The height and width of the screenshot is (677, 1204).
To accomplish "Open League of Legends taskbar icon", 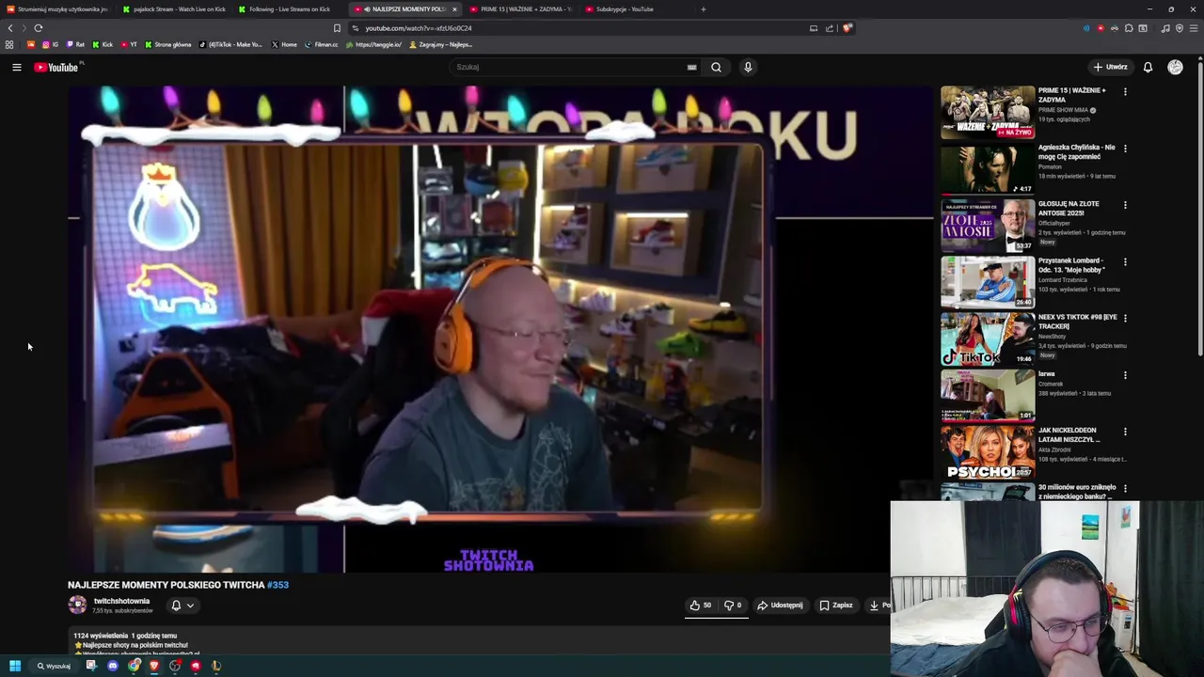I will click(x=216, y=666).
